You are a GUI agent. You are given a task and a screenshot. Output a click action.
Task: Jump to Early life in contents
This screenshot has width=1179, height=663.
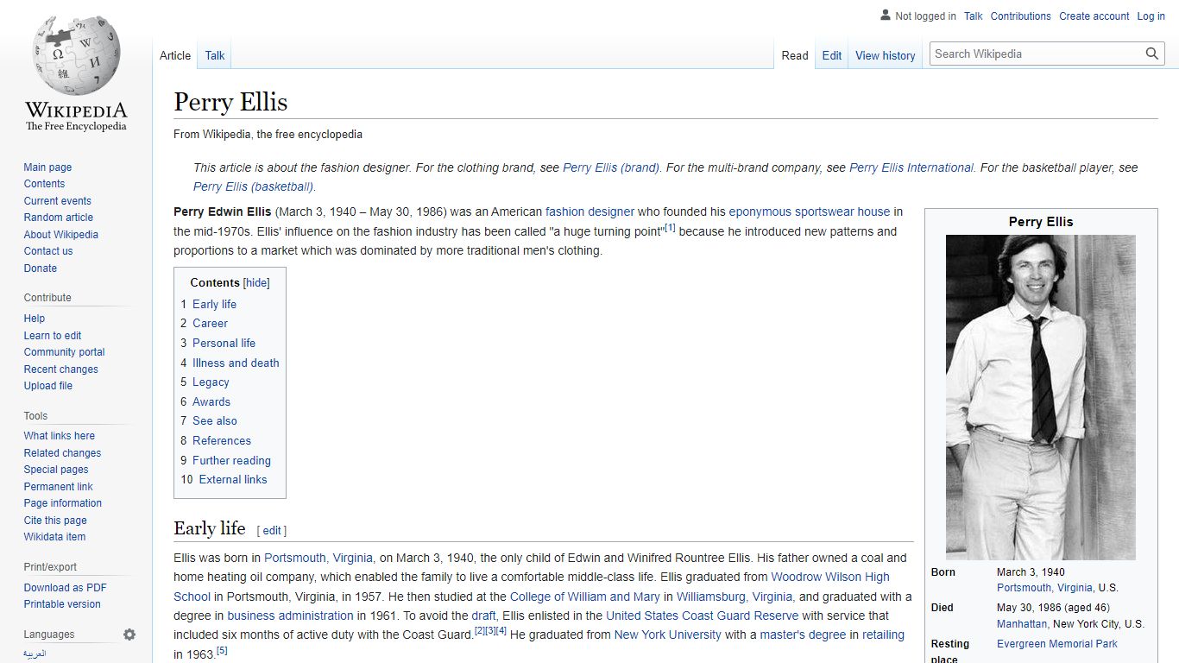tap(214, 304)
